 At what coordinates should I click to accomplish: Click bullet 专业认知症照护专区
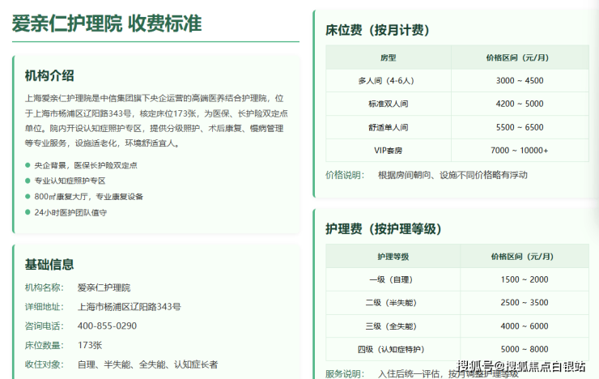(70, 181)
